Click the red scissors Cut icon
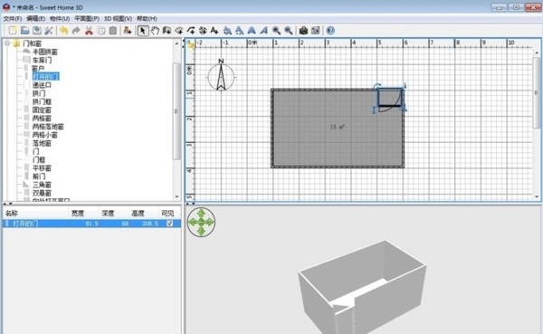 click(x=89, y=31)
